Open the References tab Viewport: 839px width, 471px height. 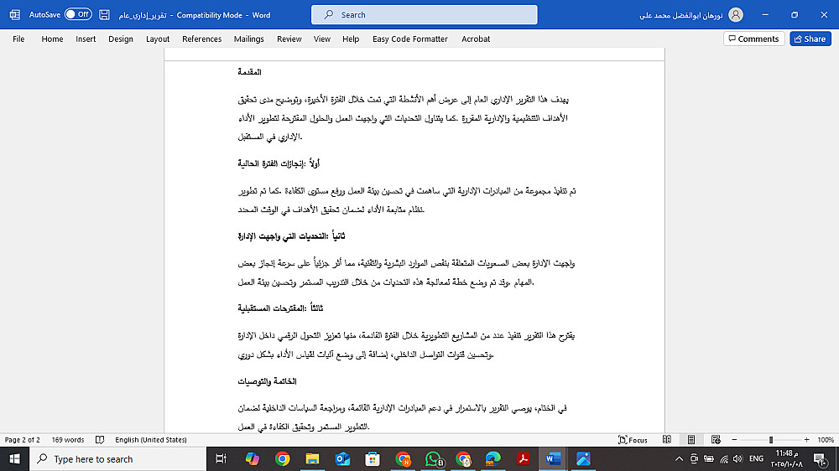tap(201, 39)
